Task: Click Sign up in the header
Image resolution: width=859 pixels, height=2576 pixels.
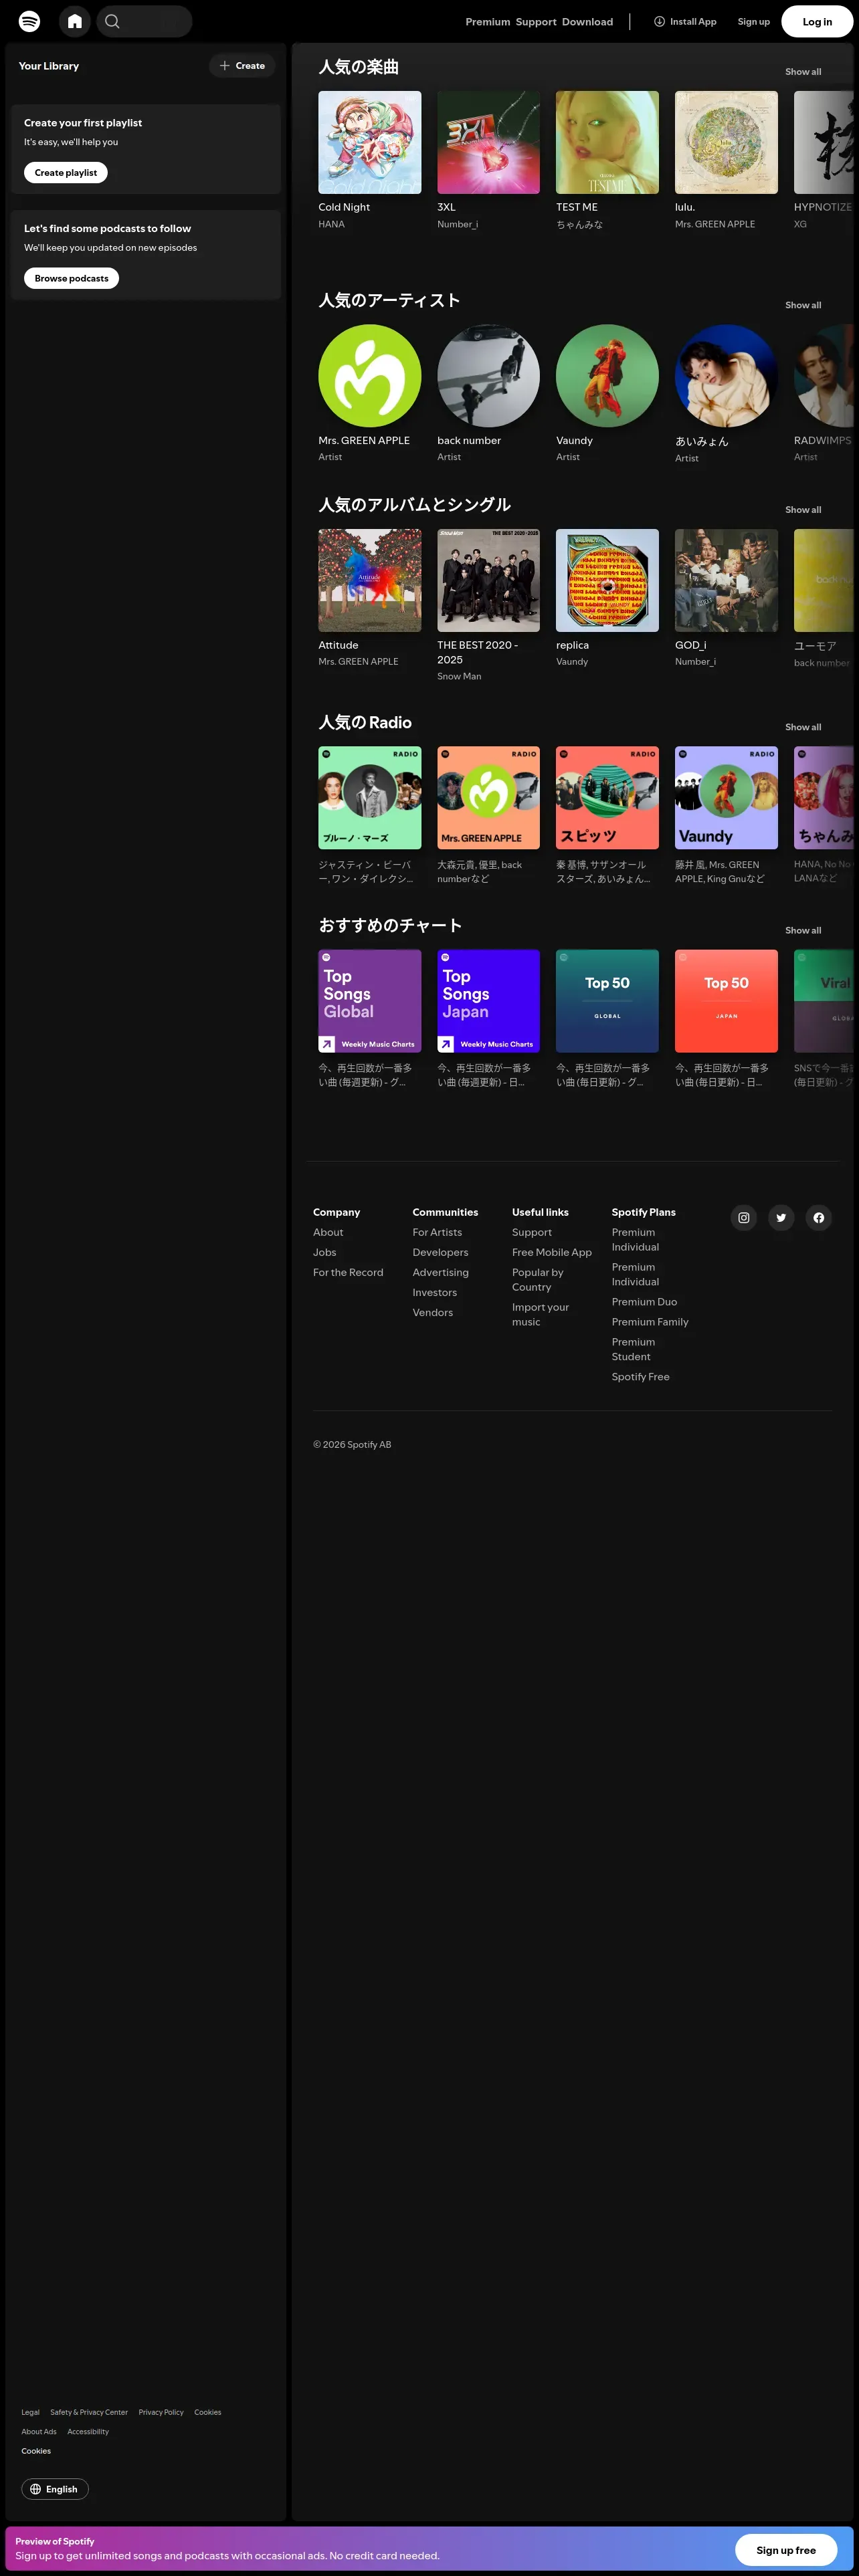Action: click(754, 21)
